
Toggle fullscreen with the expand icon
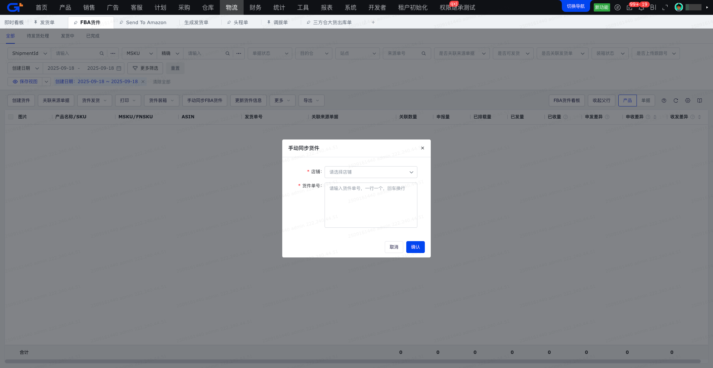(x=665, y=7)
